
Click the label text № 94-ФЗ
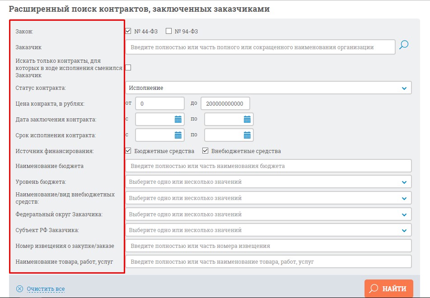186,32
